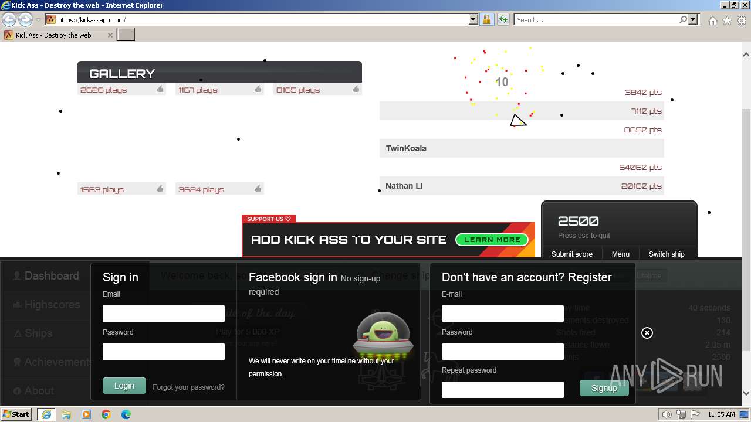Click the search magnifier icon
This screenshot has width=751, height=422.
[683, 19]
